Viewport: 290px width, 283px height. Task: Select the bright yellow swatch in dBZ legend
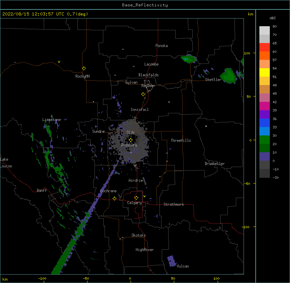264,72
